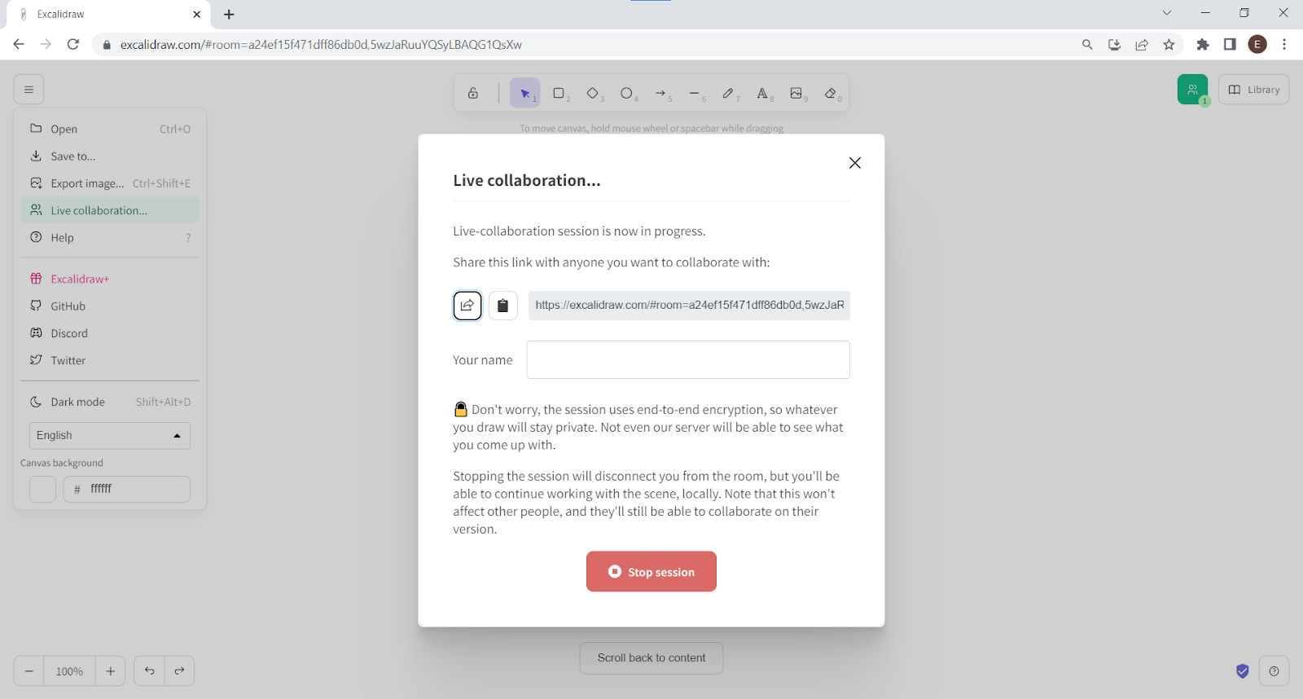Viewport: 1303px width, 699px height.
Task: Open the help question mark icon
Action: pyautogui.click(x=1274, y=671)
